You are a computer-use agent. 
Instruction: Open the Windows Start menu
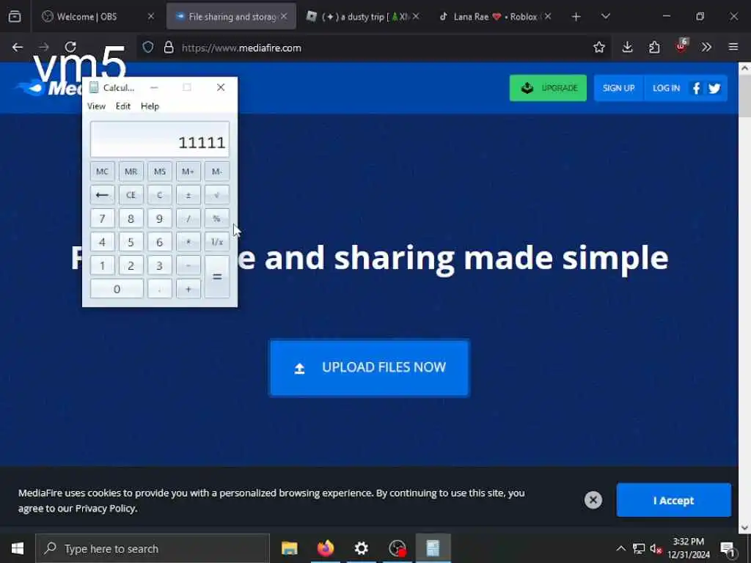click(18, 548)
